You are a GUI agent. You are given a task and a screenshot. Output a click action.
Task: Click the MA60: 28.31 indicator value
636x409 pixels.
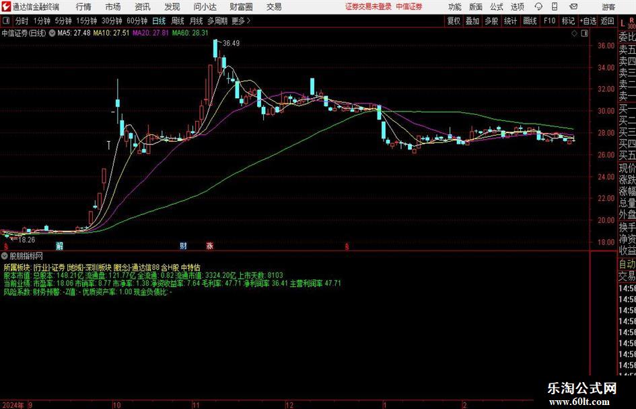(x=190, y=33)
